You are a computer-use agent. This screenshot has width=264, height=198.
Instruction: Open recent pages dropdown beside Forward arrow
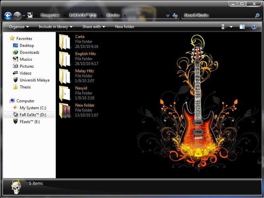tap(24, 16)
